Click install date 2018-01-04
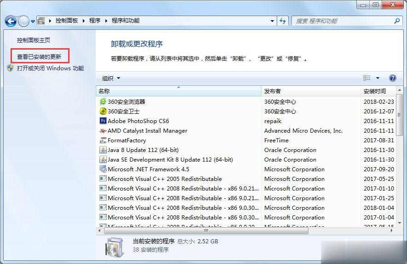 pyautogui.click(x=379, y=208)
